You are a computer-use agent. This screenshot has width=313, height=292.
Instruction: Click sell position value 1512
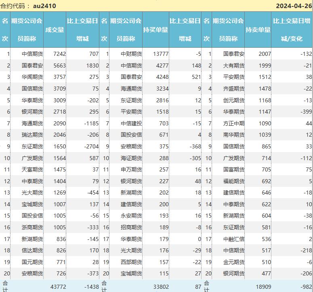tap(265, 77)
